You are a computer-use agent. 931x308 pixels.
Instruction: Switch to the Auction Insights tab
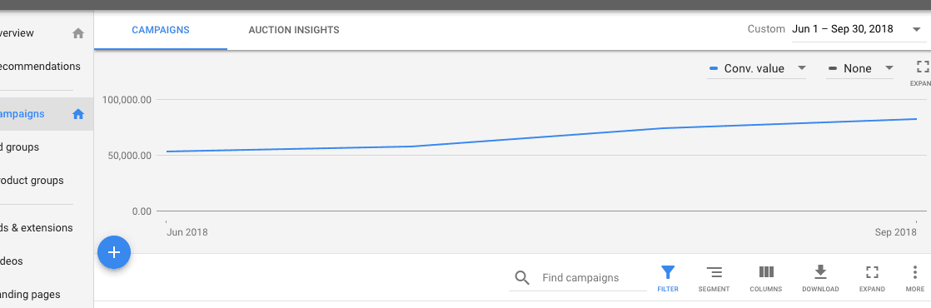click(294, 30)
